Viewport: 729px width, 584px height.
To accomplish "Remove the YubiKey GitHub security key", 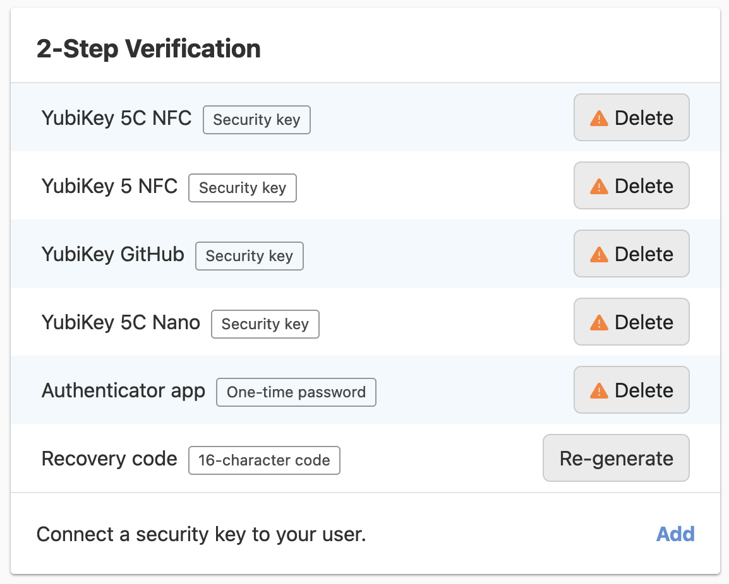I will (x=631, y=254).
